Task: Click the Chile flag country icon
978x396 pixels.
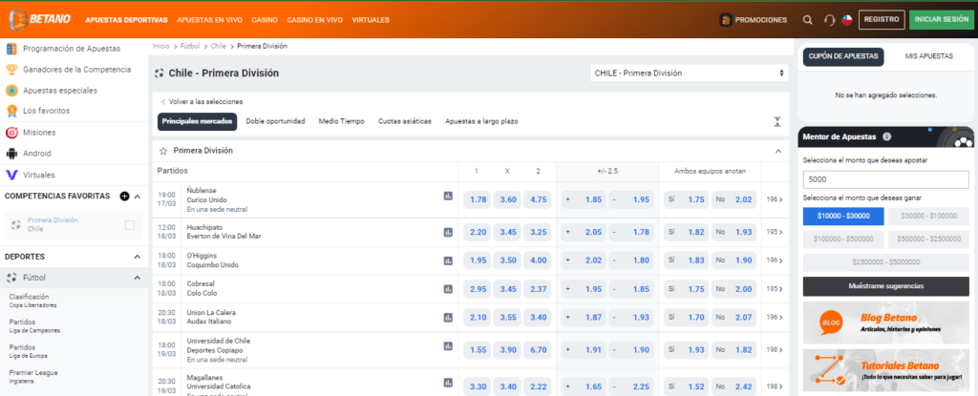Action: (847, 20)
